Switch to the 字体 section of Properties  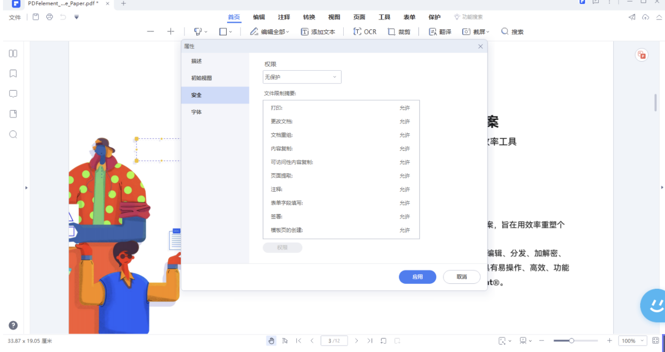point(196,112)
